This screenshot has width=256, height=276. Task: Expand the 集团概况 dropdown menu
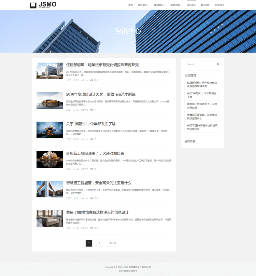160,5
